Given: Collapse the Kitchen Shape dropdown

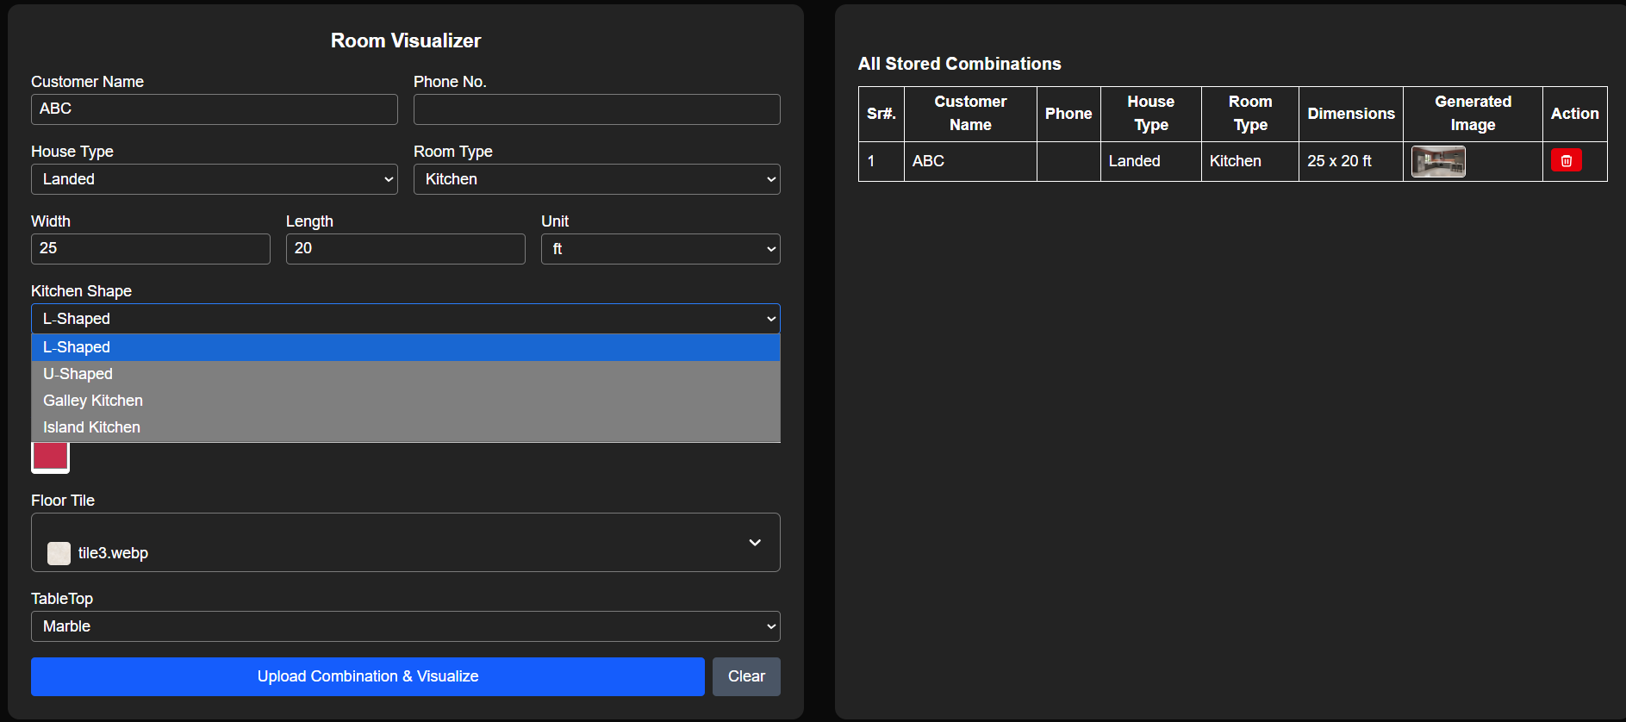Looking at the screenshot, I should point(405,319).
